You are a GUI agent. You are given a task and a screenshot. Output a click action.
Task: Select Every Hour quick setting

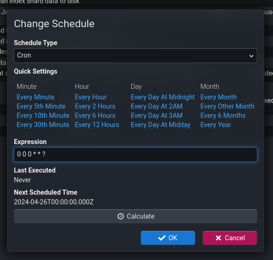tap(91, 97)
